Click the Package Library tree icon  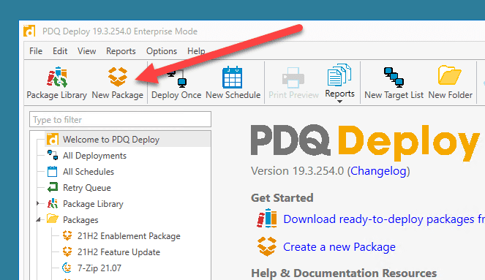pyautogui.click(x=53, y=203)
